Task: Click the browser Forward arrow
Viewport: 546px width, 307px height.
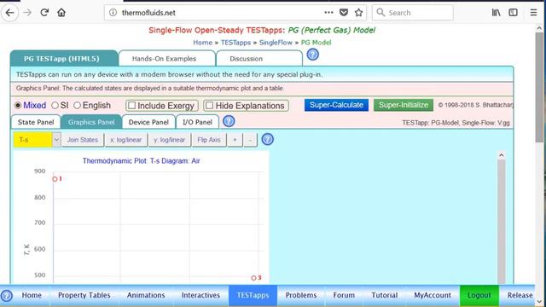Action: tap(27, 13)
